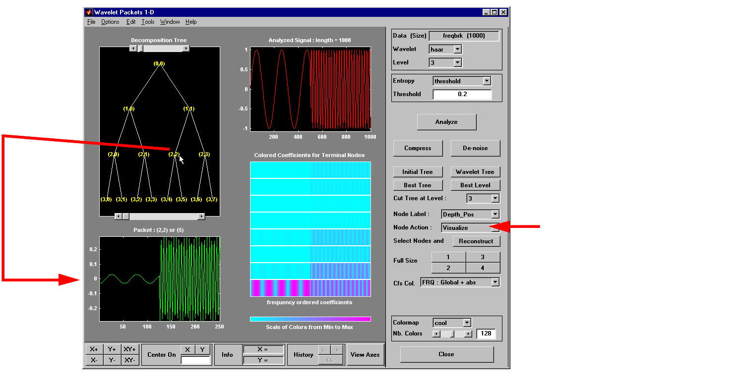
Task: Click the Best Tree button
Action: click(x=417, y=185)
